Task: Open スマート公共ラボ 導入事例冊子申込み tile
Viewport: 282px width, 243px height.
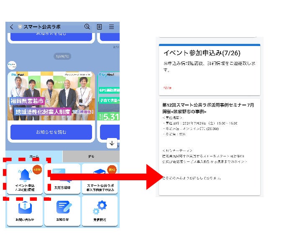Action: tap(100, 179)
